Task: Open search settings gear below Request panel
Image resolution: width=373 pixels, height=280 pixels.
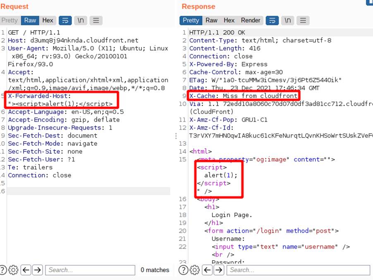Action: 14,270
